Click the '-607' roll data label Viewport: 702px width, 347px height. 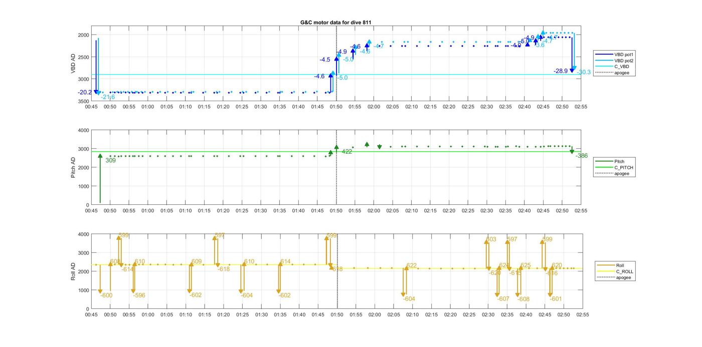pyautogui.click(x=503, y=299)
